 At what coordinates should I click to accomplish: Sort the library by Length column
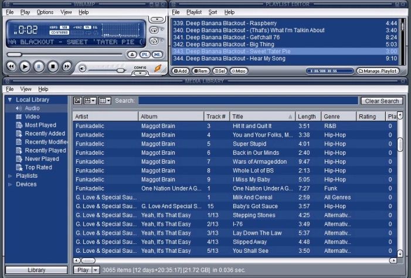pos(308,117)
